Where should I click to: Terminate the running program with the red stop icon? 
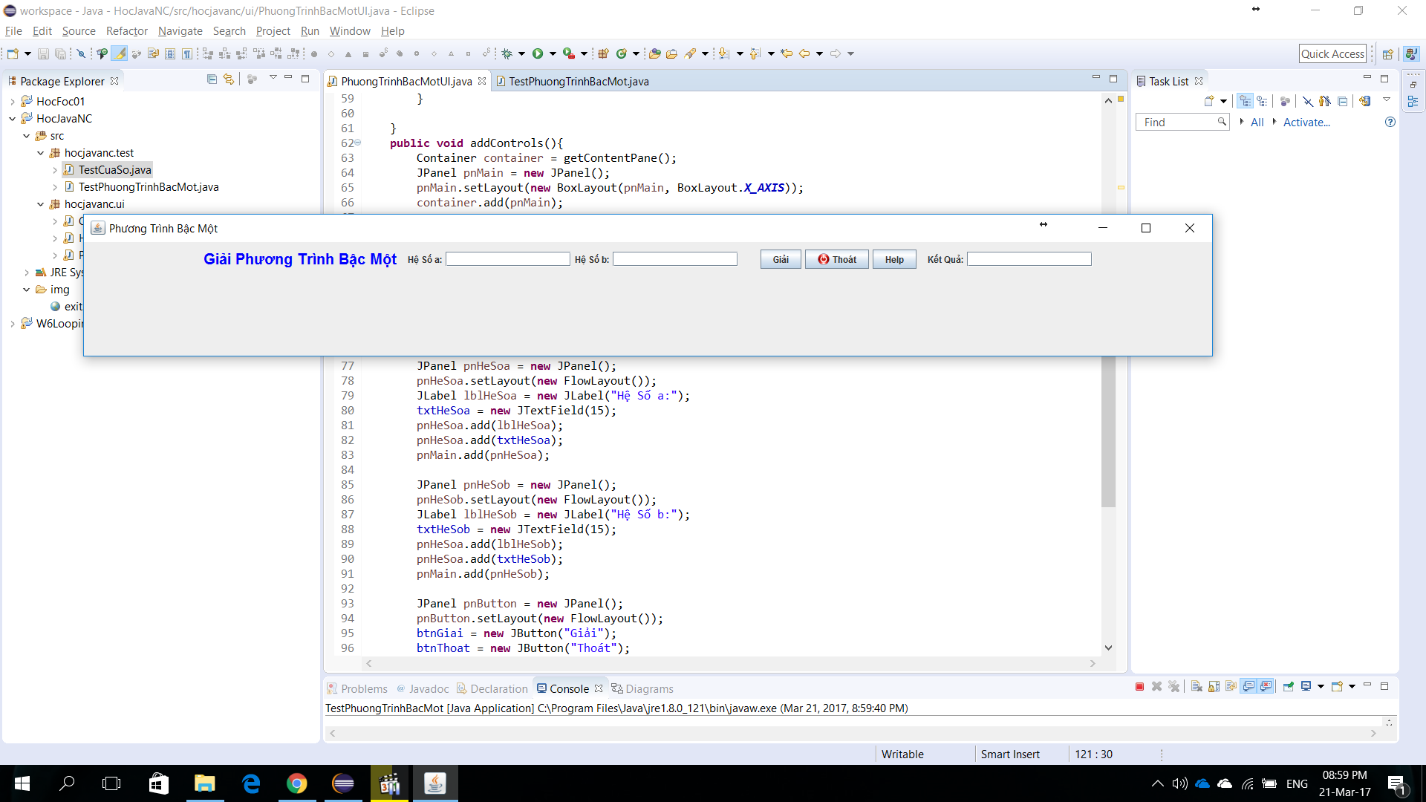pyautogui.click(x=1139, y=687)
